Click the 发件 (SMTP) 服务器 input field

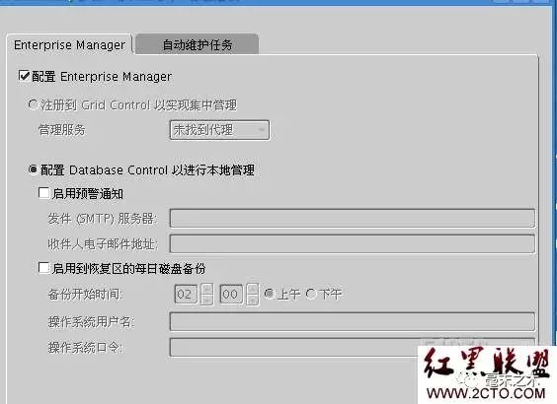pos(353,218)
